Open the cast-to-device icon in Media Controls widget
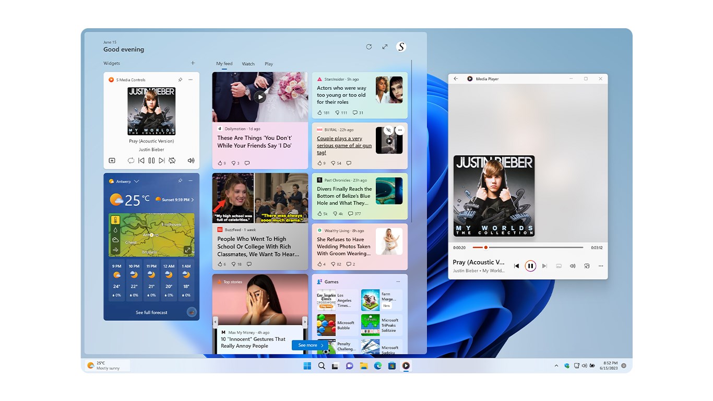This screenshot has height=401, width=713. coord(112,161)
